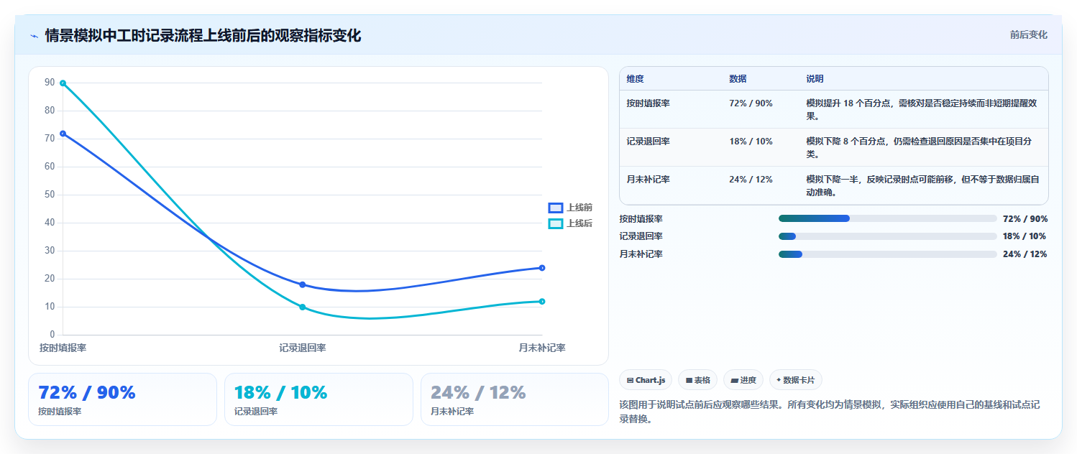Select the 数据卡片 tag chip
The width and height of the screenshot is (1077, 454).
(x=796, y=380)
